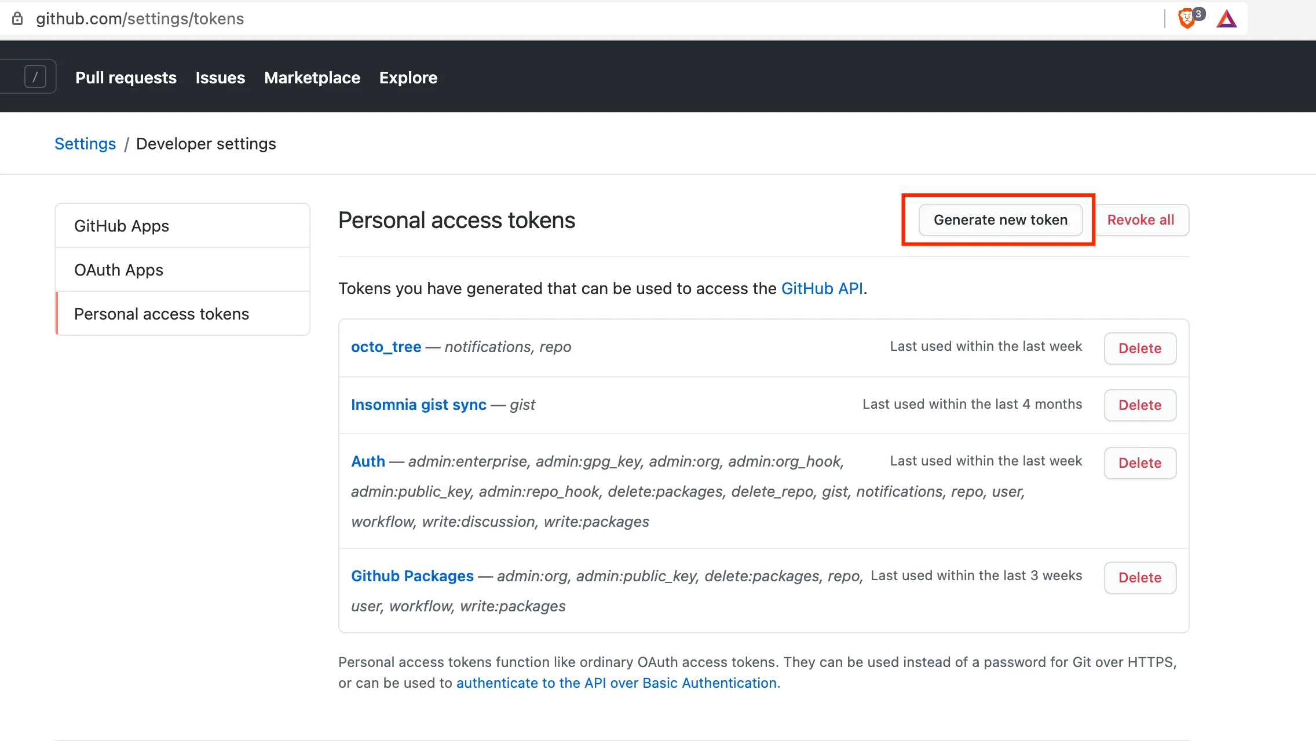Click octo_tree's 'Last used within the last week' text

(x=986, y=346)
